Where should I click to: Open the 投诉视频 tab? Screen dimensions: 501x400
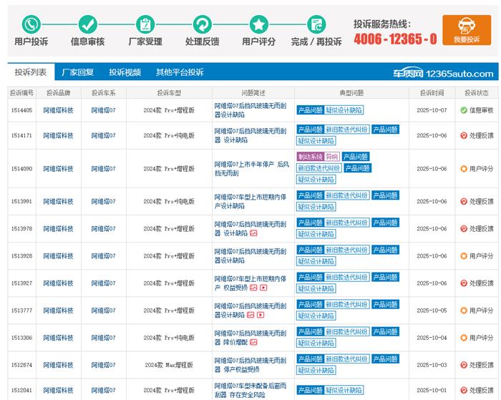pyautogui.click(x=125, y=72)
